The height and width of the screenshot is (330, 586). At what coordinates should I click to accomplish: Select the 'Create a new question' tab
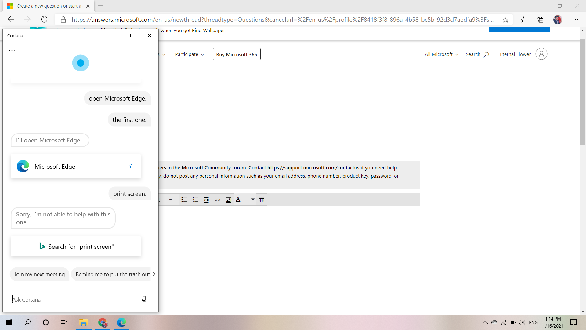(x=49, y=6)
